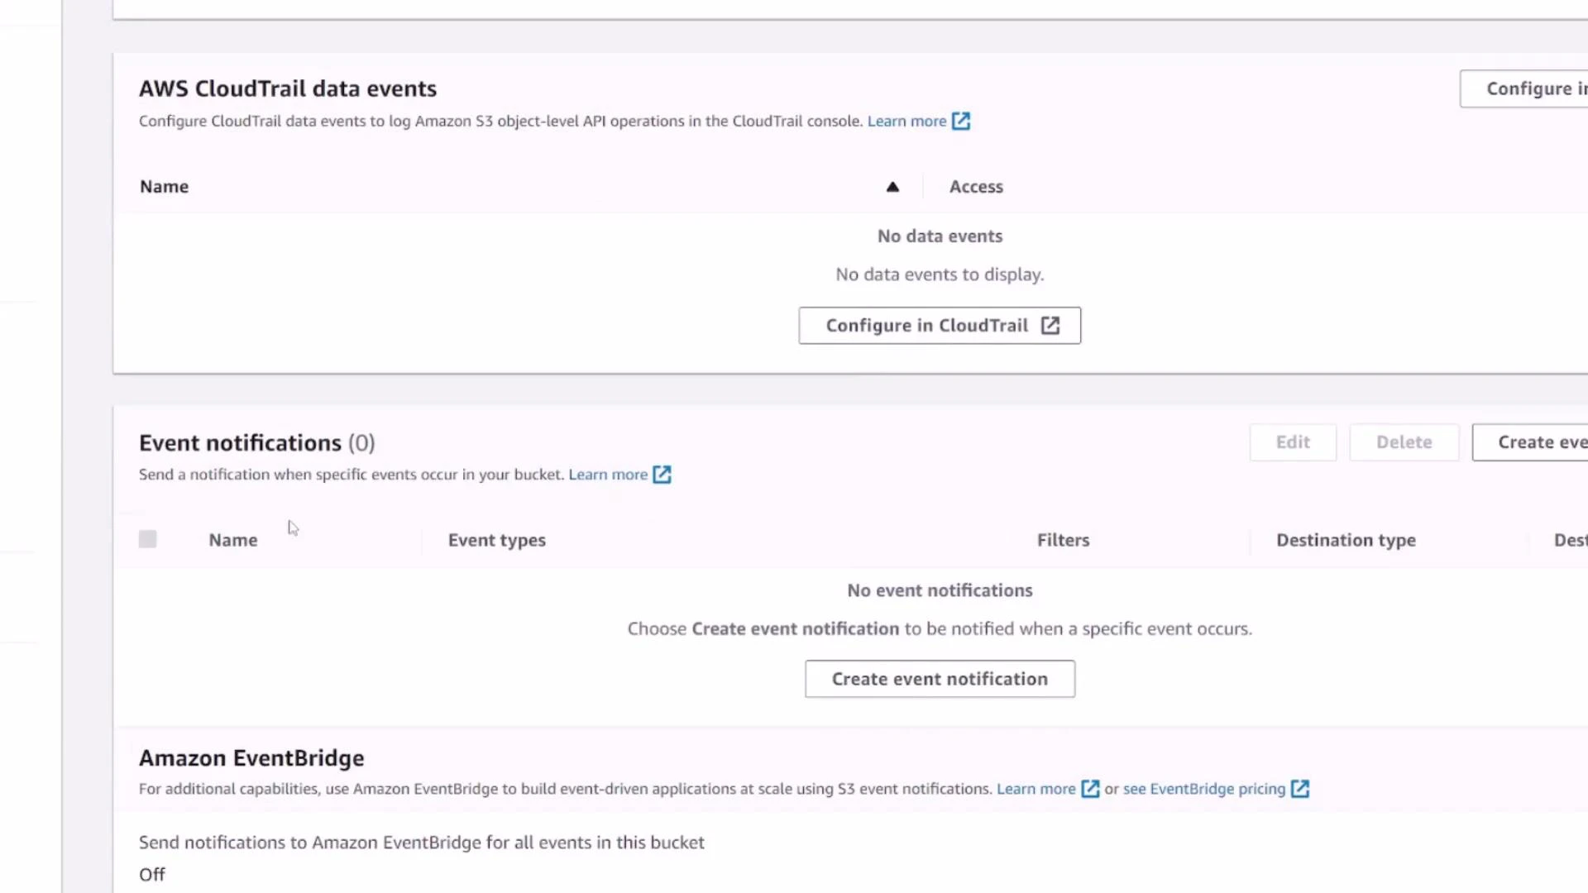Viewport: 1588px width, 893px height.
Task: Open Configure in CloudTrail
Action: coord(940,325)
